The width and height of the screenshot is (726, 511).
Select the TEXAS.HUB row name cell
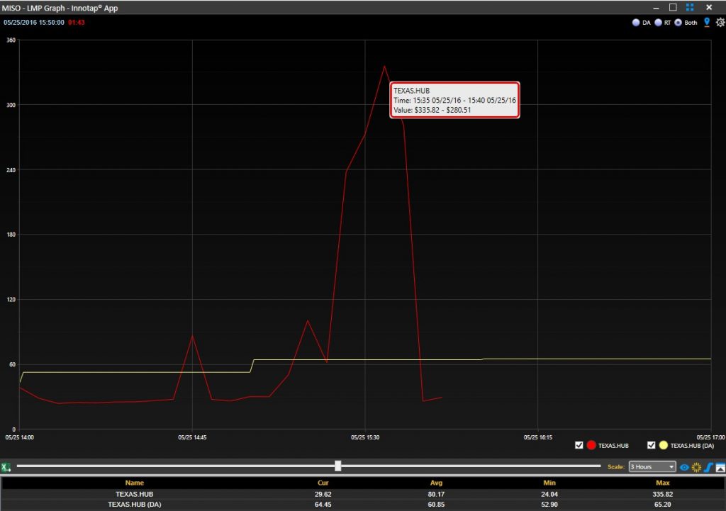click(x=134, y=494)
